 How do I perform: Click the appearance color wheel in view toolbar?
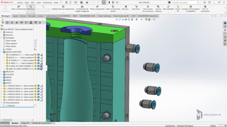click(x=146, y=19)
